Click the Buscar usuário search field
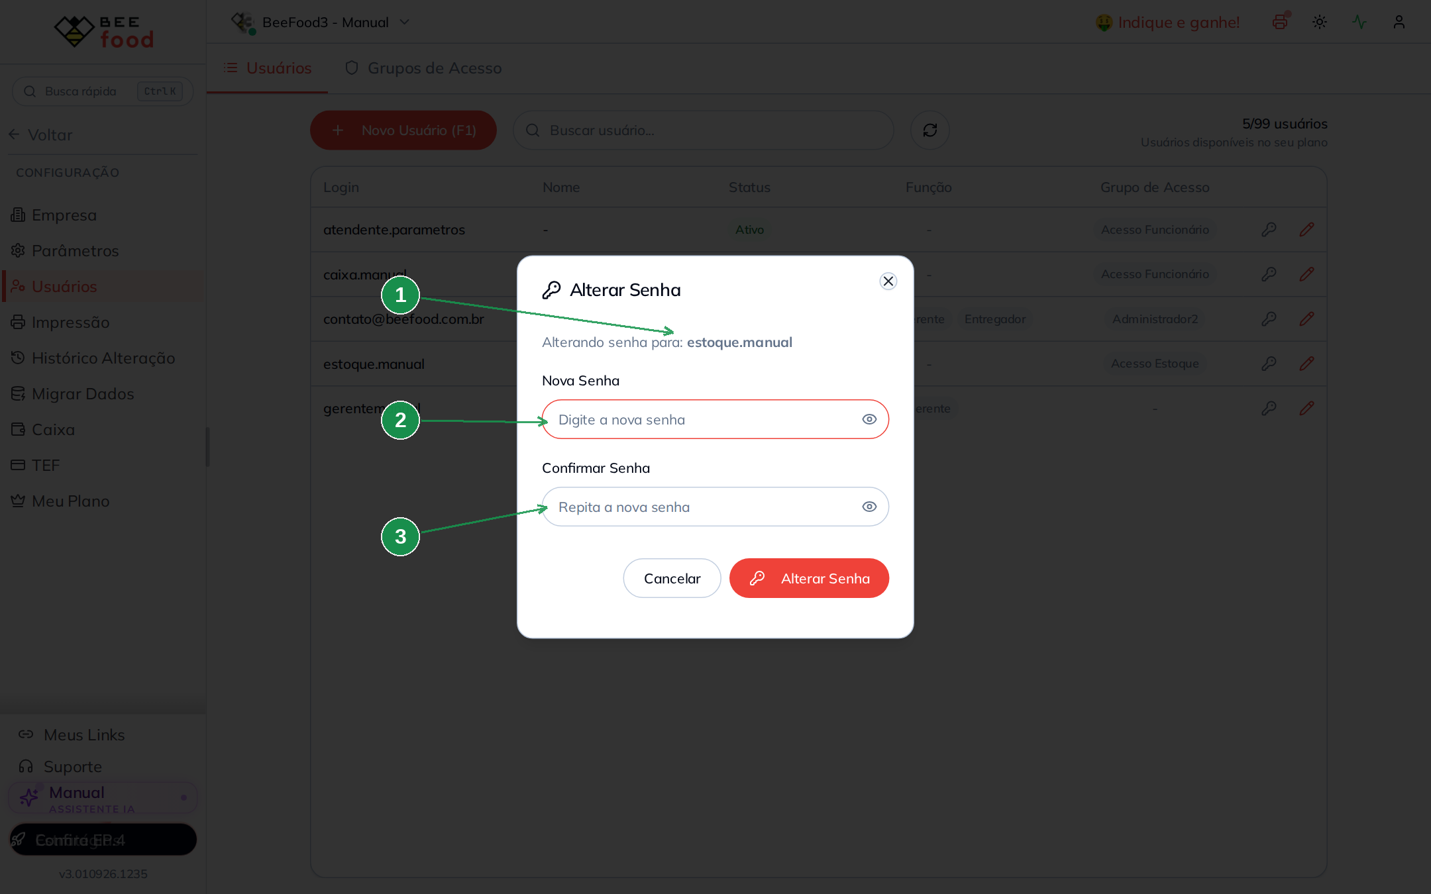The height and width of the screenshot is (894, 1431). pyautogui.click(x=703, y=130)
